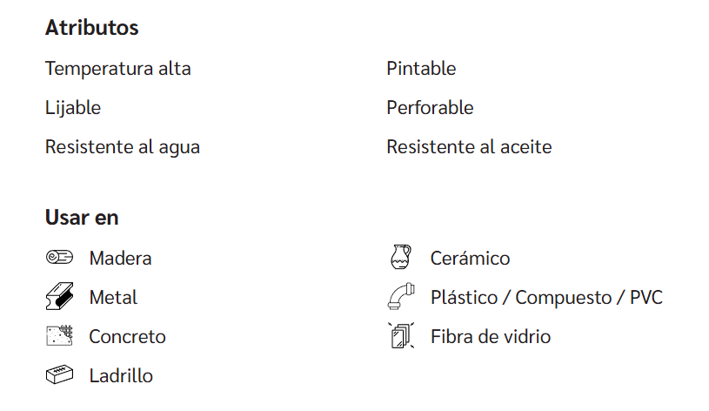Select the Fibra de vidrio label
The height and width of the screenshot is (411, 709).
[490, 336]
